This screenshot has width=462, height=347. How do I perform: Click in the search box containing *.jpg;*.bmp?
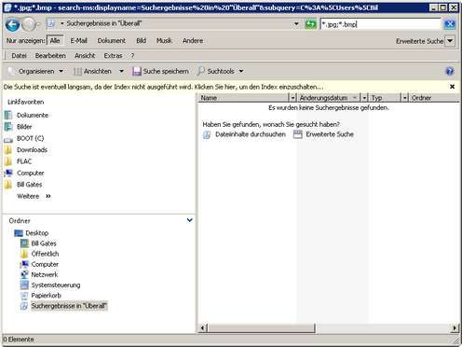[381, 24]
